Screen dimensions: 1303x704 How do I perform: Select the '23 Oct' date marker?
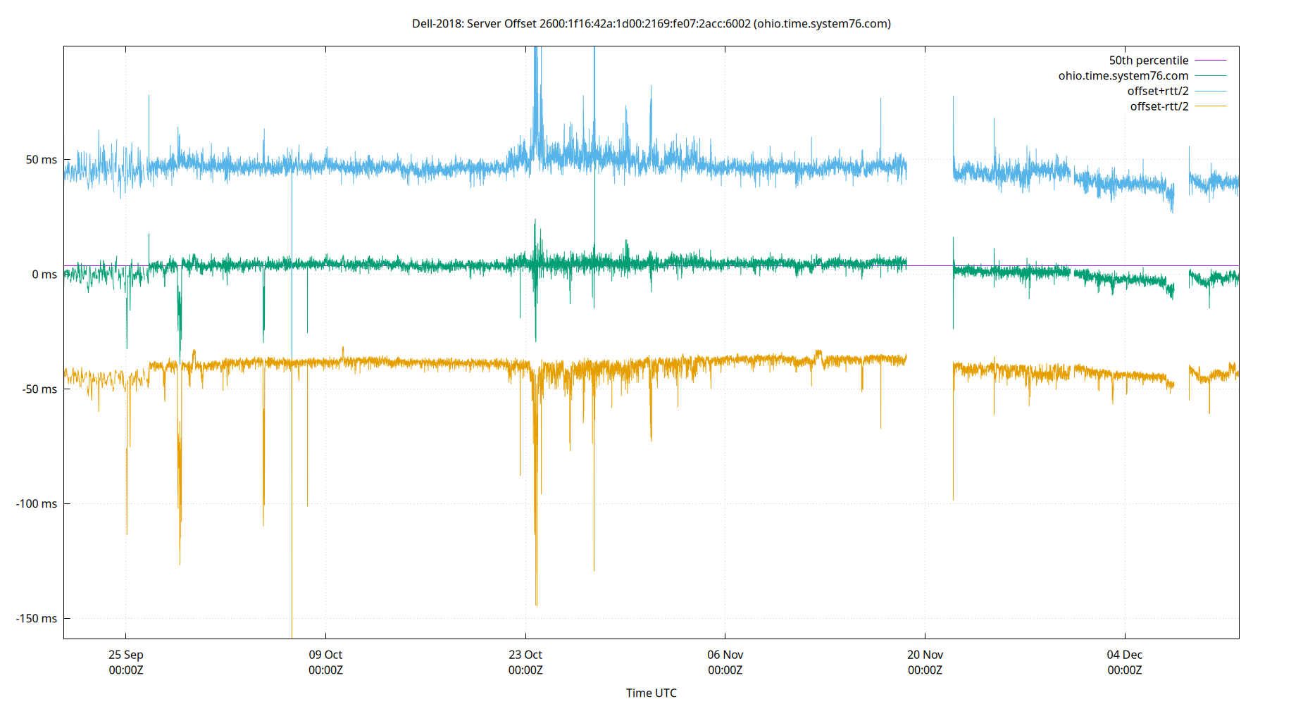[x=525, y=655]
